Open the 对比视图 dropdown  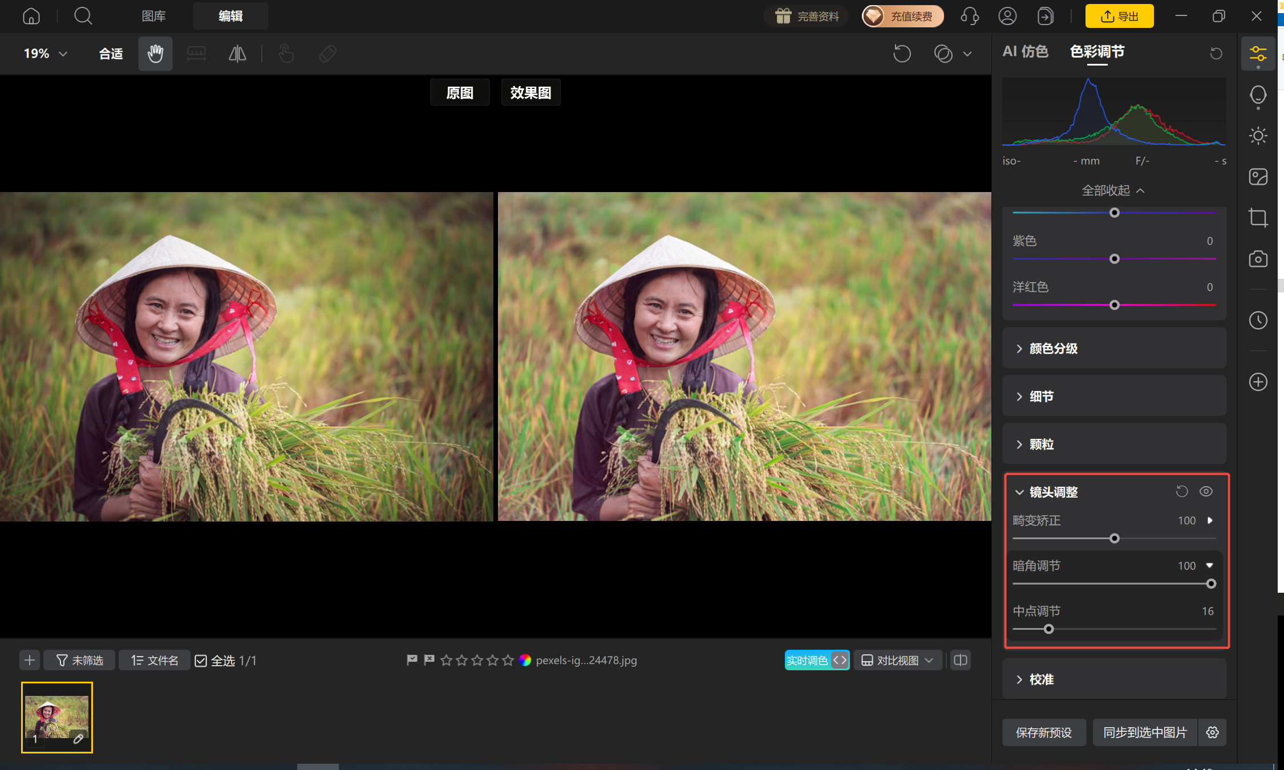coord(897,660)
